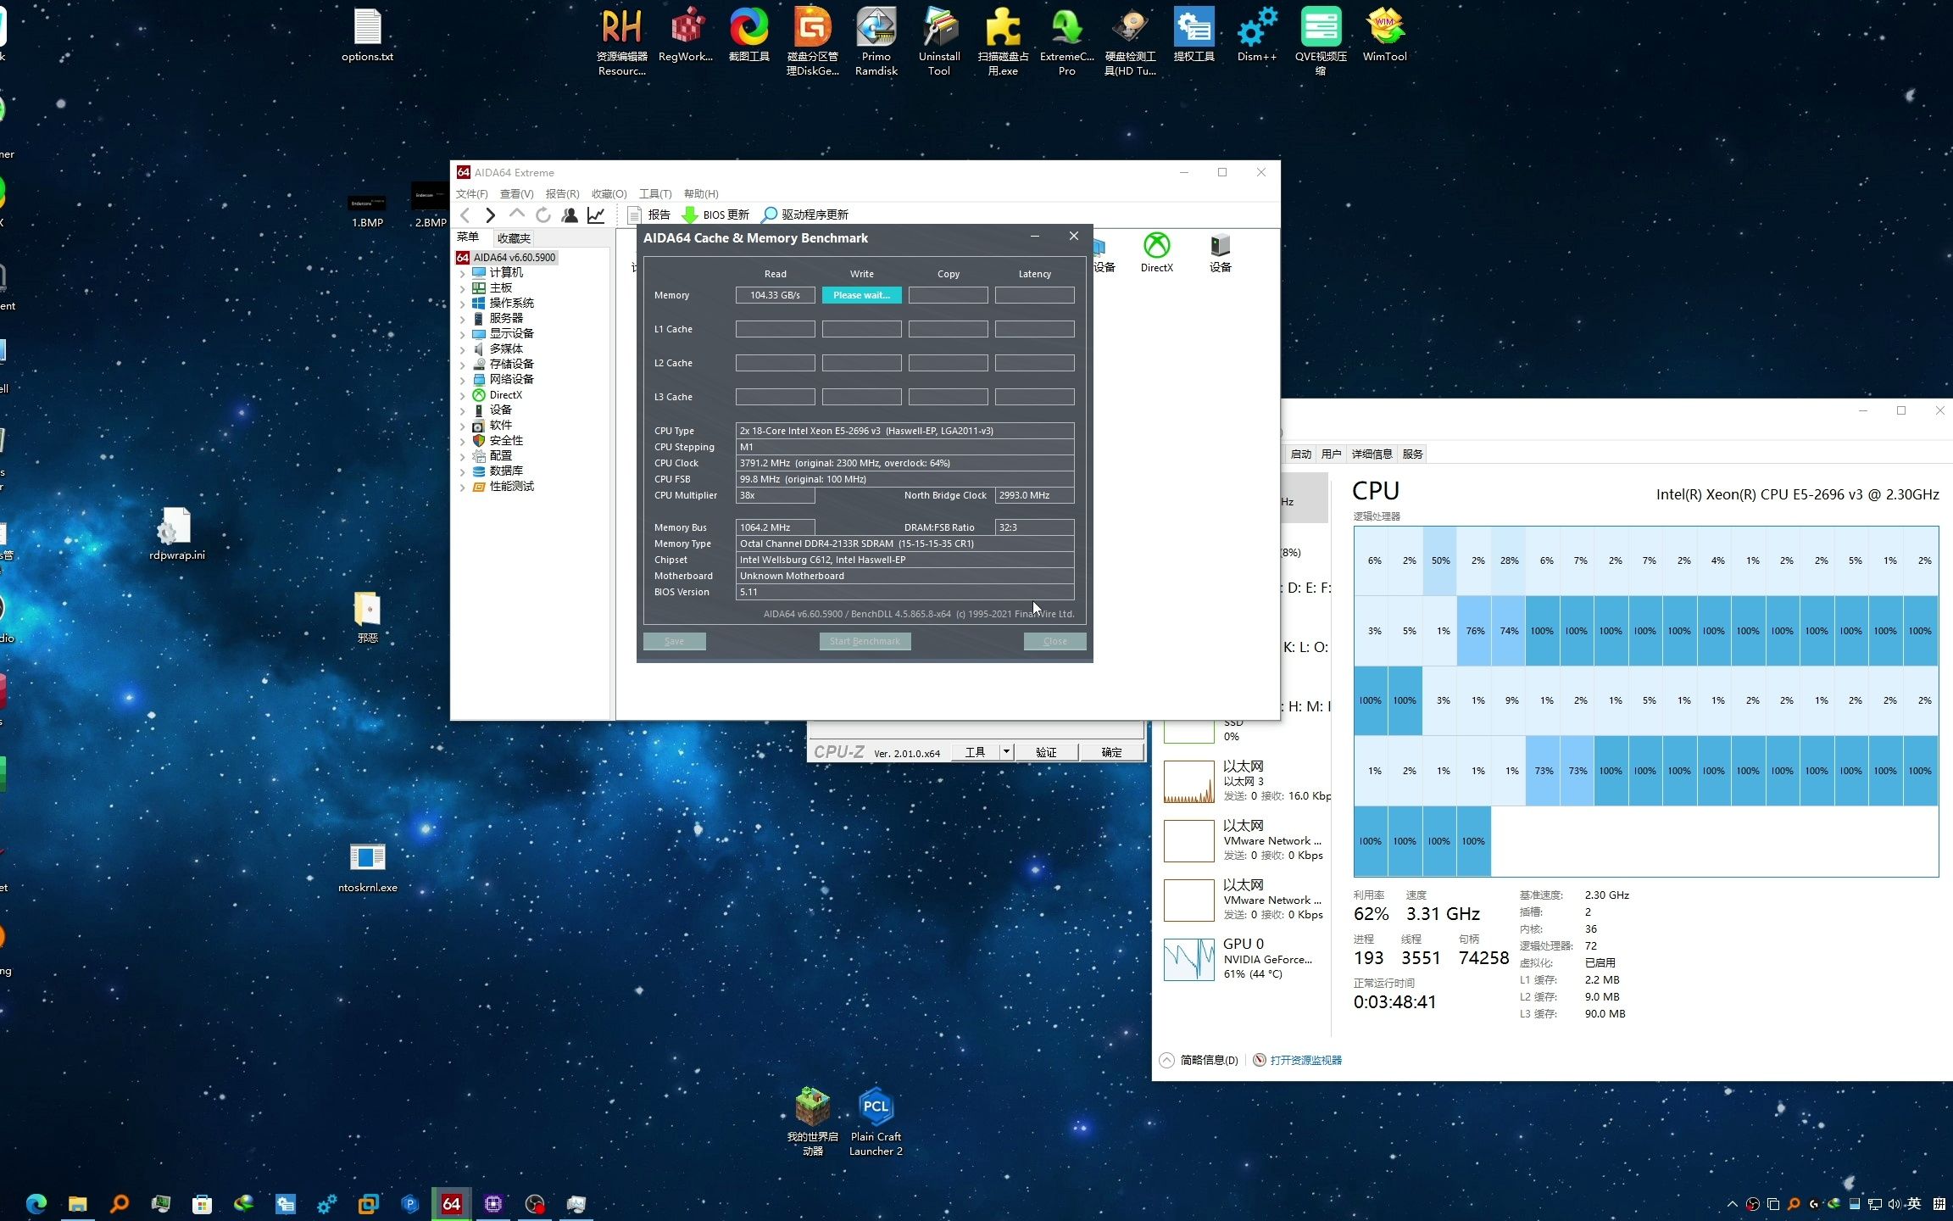Open the ExtremeCopy Pro desktop icon
This screenshot has width=1953, height=1221.
point(1066,41)
